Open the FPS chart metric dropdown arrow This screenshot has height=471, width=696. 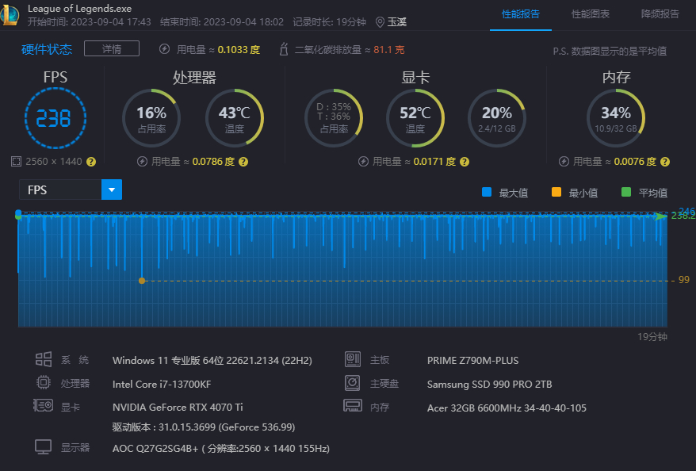point(112,190)
